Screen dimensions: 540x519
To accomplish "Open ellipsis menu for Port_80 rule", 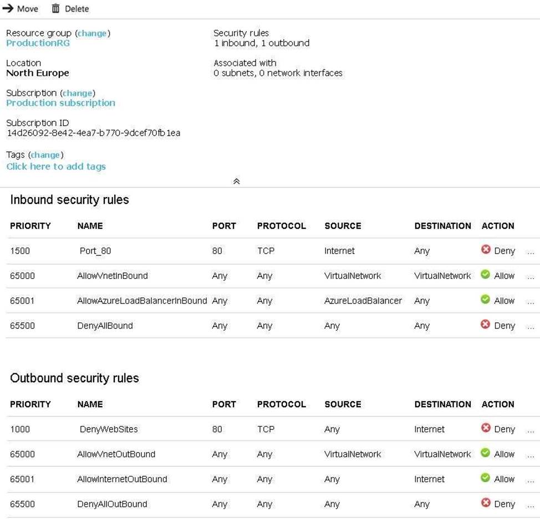I will tap(531, 252).
